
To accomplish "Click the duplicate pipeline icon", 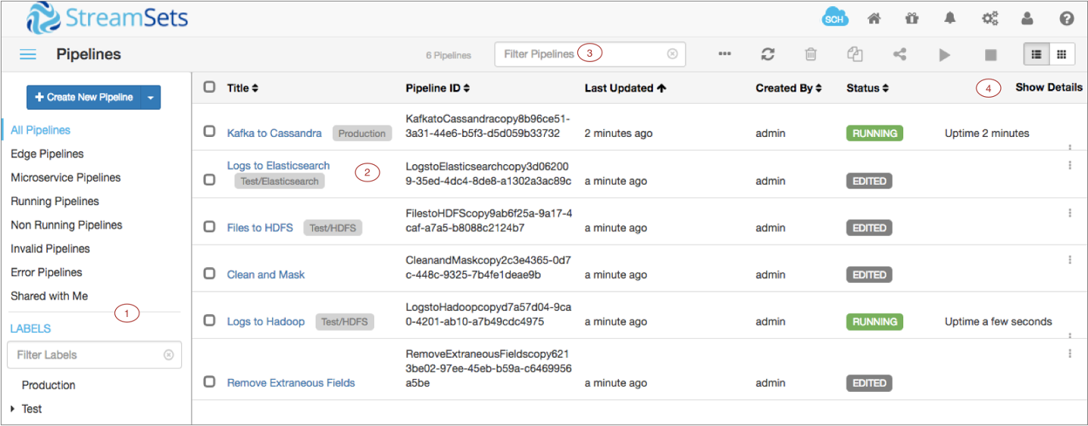I will (855, 54).
